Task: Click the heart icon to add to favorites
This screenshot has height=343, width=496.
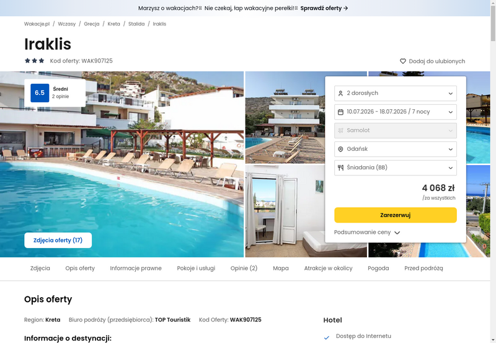Action: tap(402, 61)
